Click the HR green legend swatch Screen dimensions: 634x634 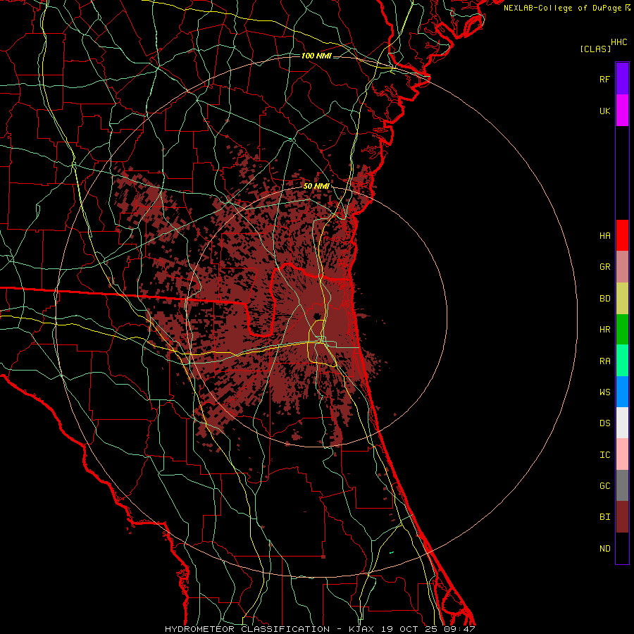pos(622,330)
